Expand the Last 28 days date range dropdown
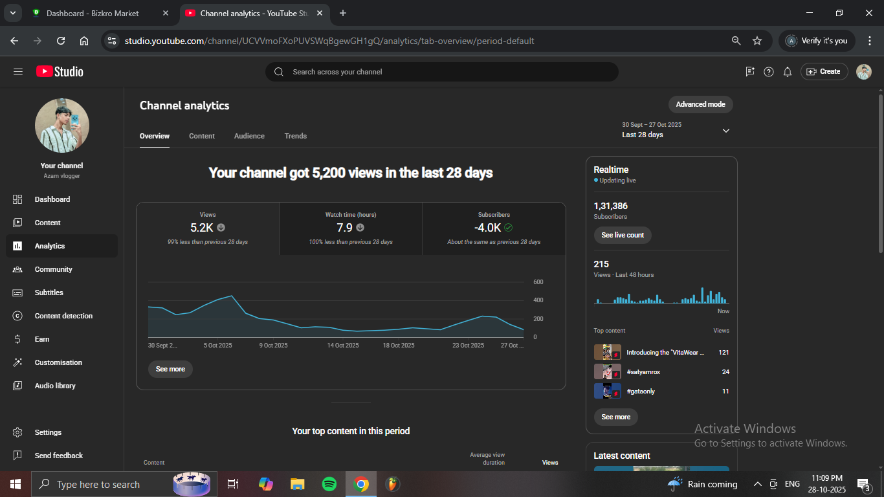This screenshot has height=497, width=884. [x=725, y=131]
